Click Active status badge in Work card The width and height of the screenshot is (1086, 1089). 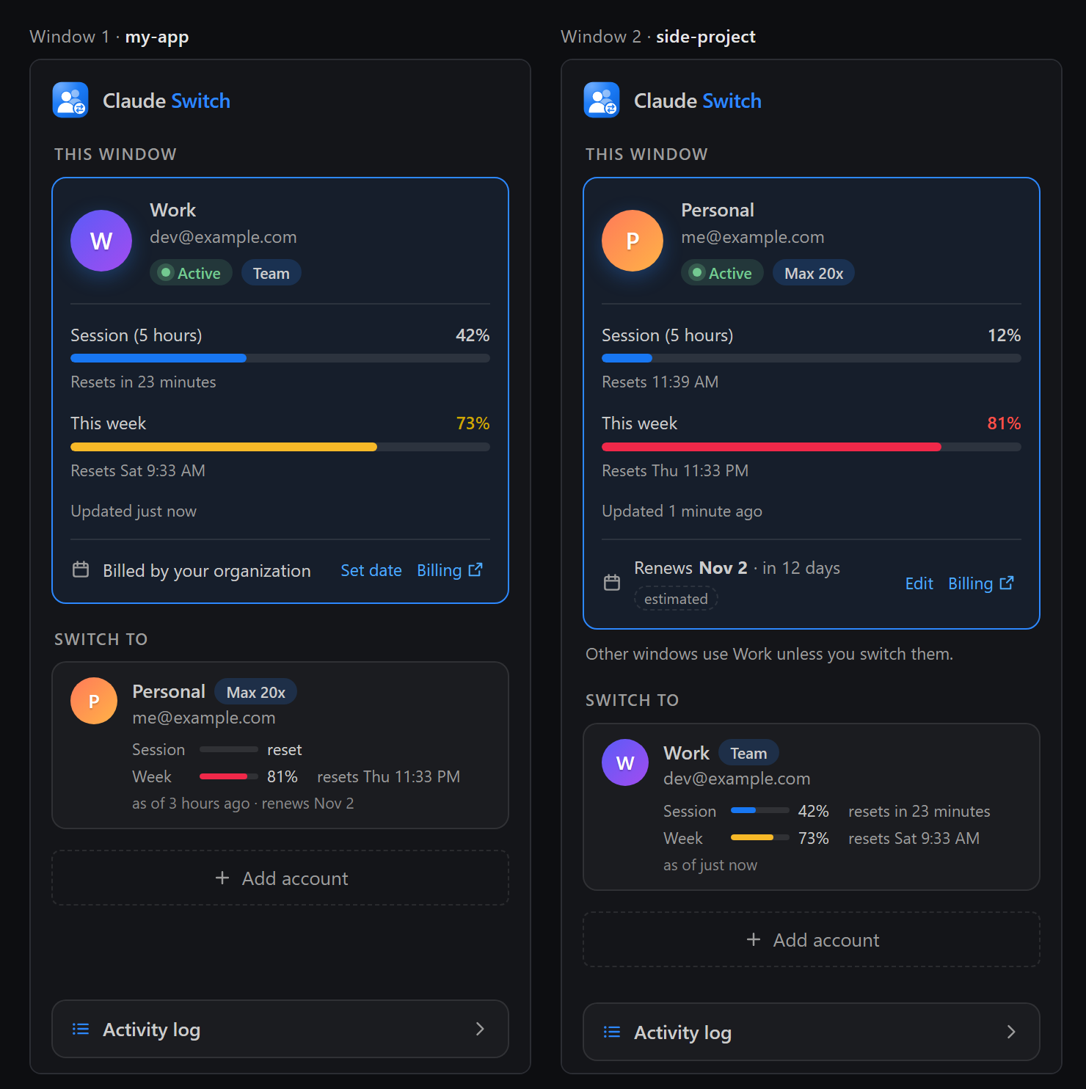coord(191,273)
